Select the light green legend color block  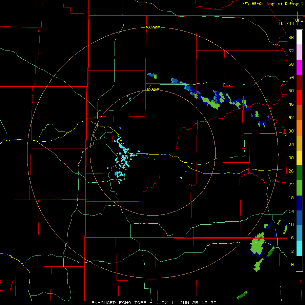(299, 188)
